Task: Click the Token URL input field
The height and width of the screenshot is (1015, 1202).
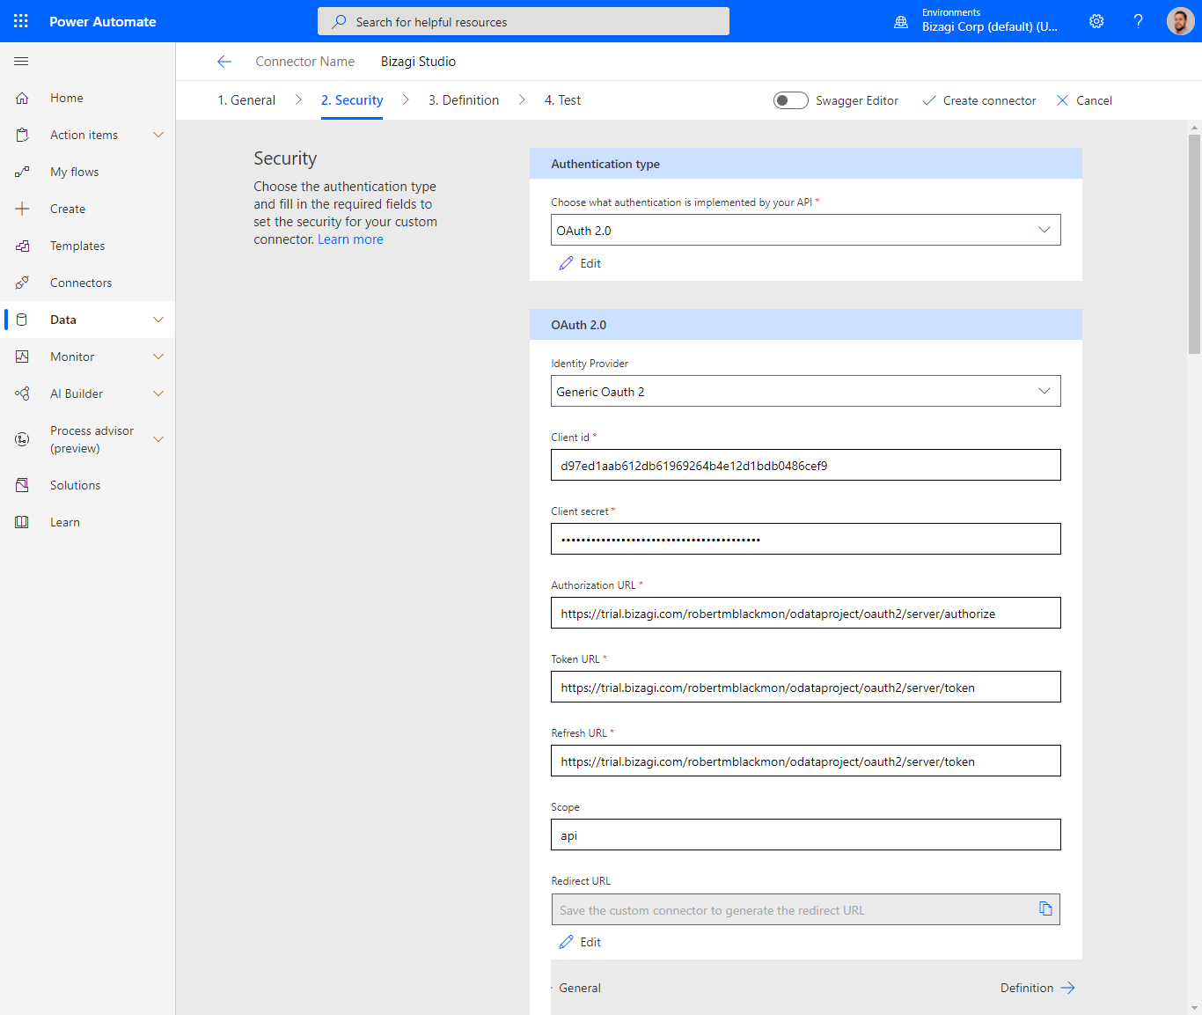Action: pyautogui.click(x=806, y=687)
